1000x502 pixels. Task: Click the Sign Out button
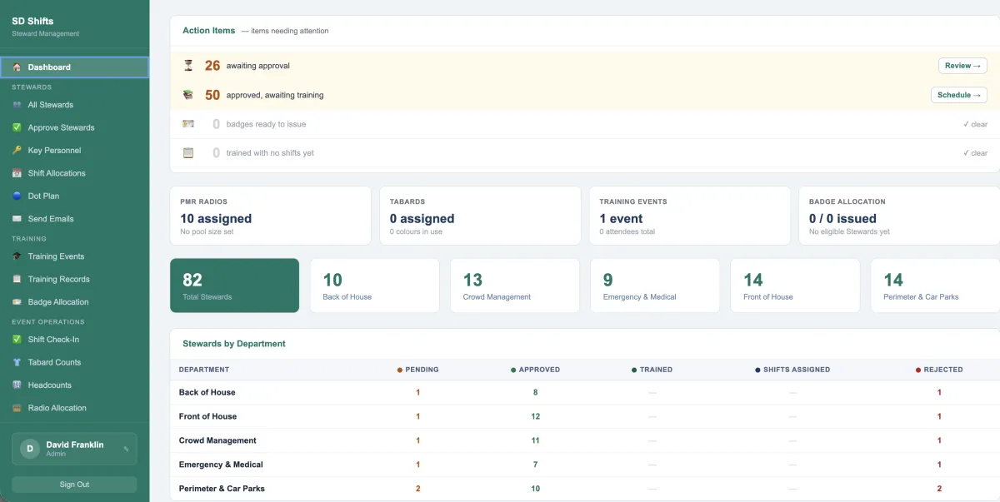coord(74,485)
